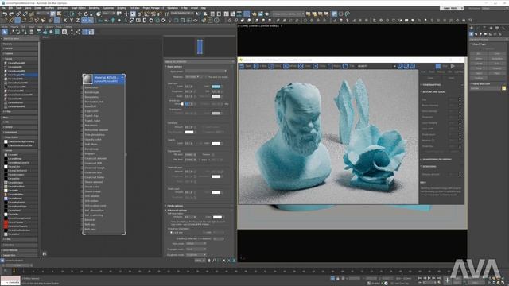
Task: Collapse the TONE MAPPING section
Action: 421,85
